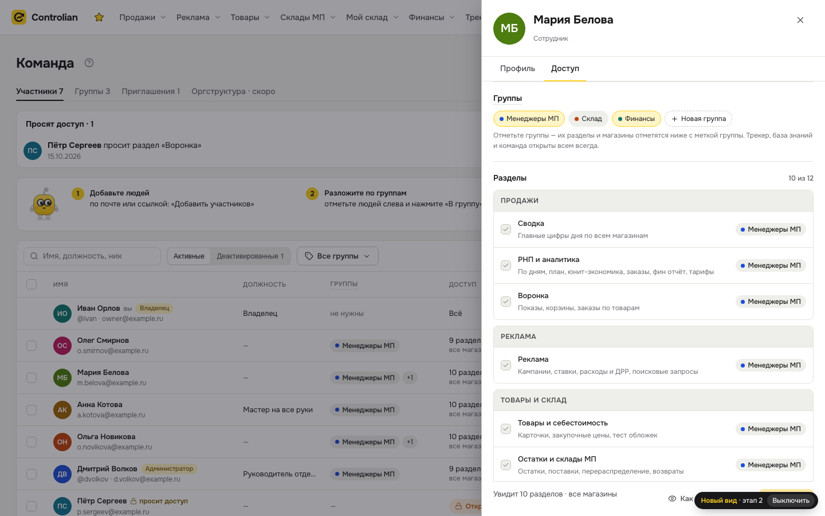The width and height of the screenshot is (825, 516).
Task: Click +1 groups badge in Мария Белова row
Action: click(410, 378)
